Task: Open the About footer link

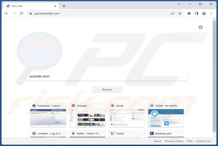Action: (158, 141)
